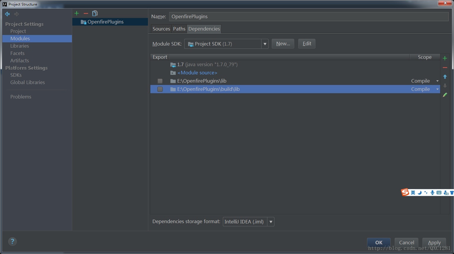
Task: Open scope dropdown for E:\OpenfirePlugins\build\lib
Action: coord(437,89)
